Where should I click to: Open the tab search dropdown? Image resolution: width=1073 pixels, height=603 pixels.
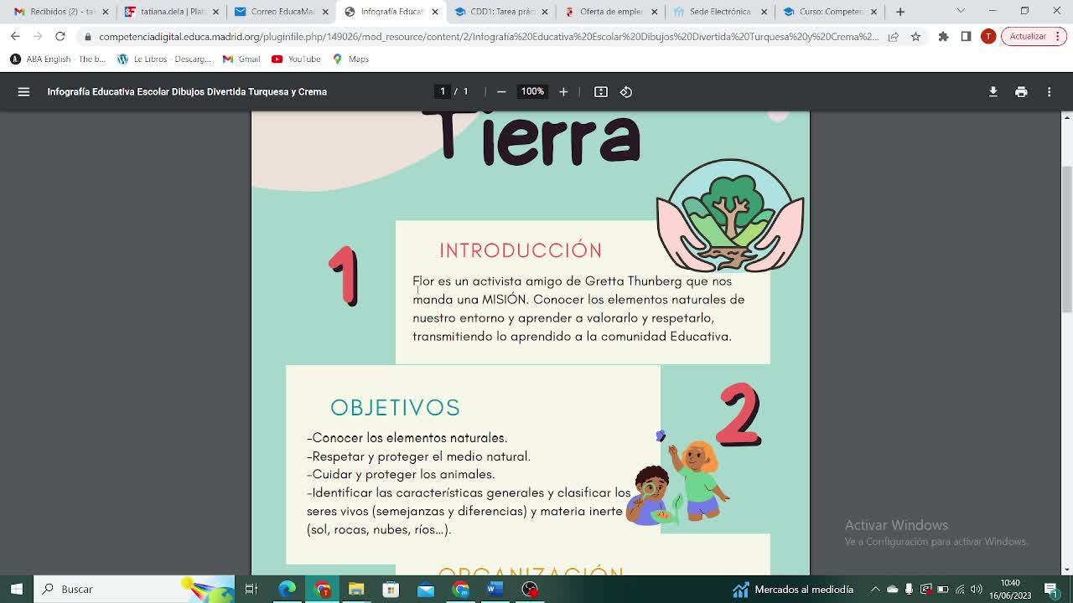[961, 12]
